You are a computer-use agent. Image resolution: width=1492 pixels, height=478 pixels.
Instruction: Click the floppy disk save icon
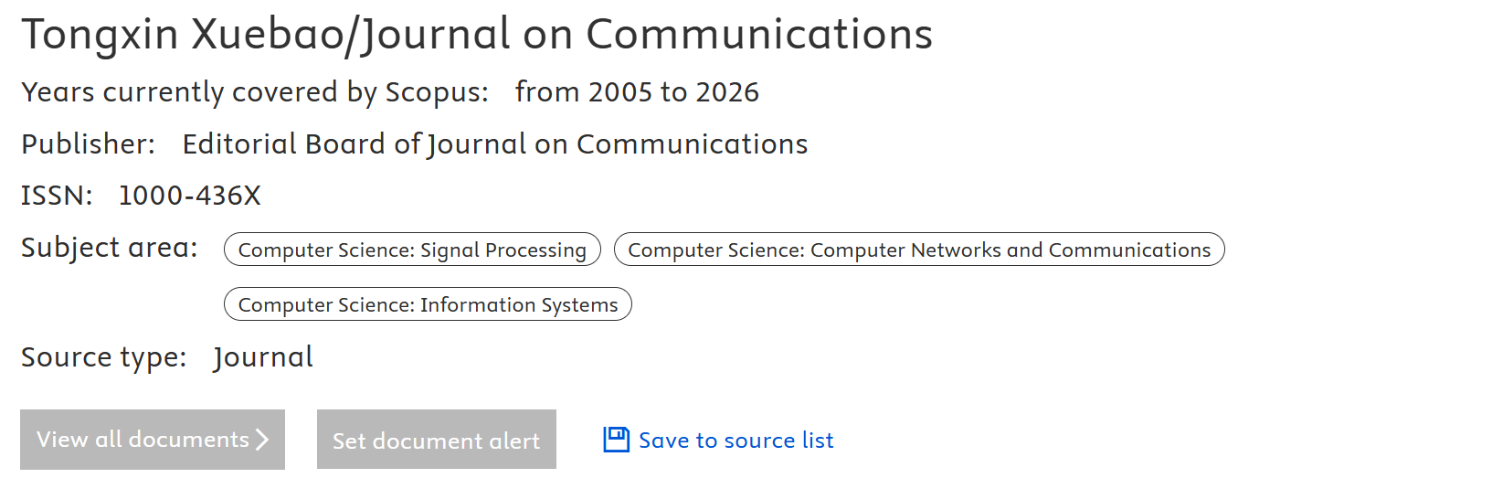click(x=617, y=440)
